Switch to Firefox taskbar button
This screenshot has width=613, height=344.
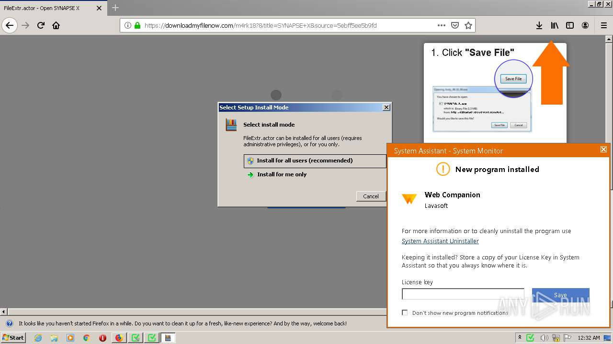click(119, 338)
